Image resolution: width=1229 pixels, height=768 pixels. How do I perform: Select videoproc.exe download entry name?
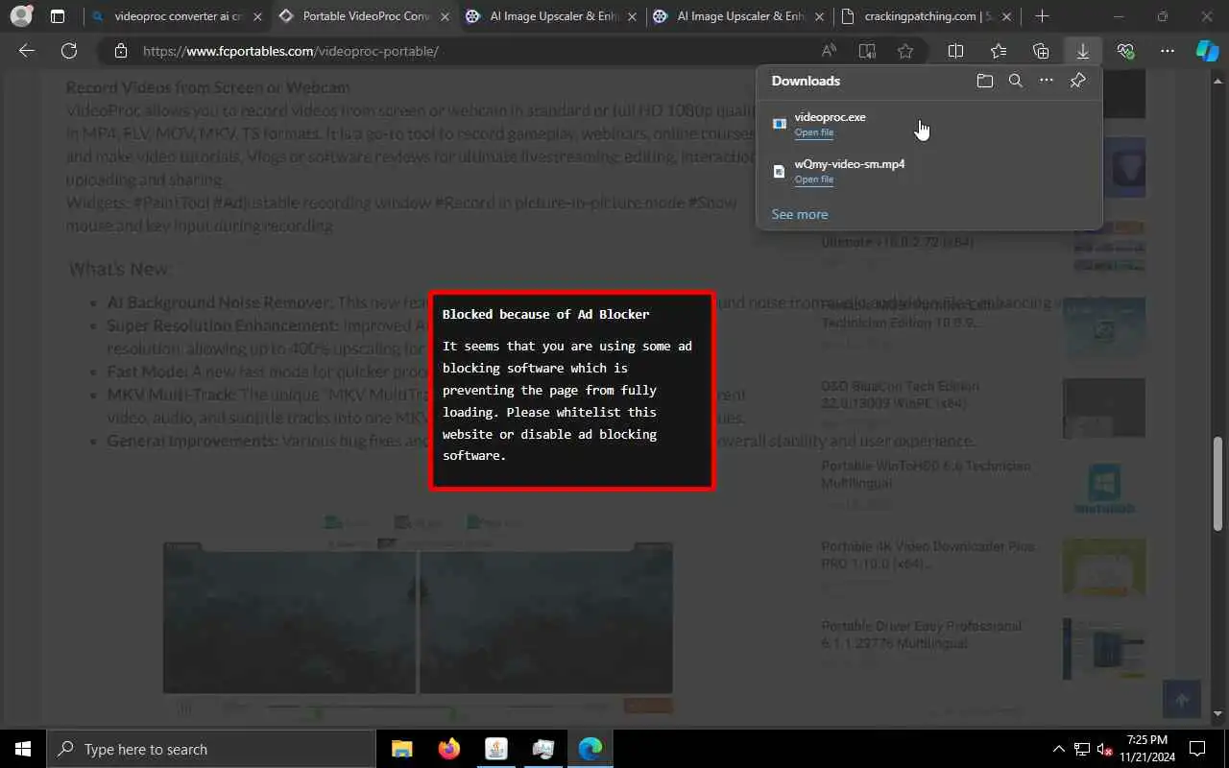coord(830,117)
